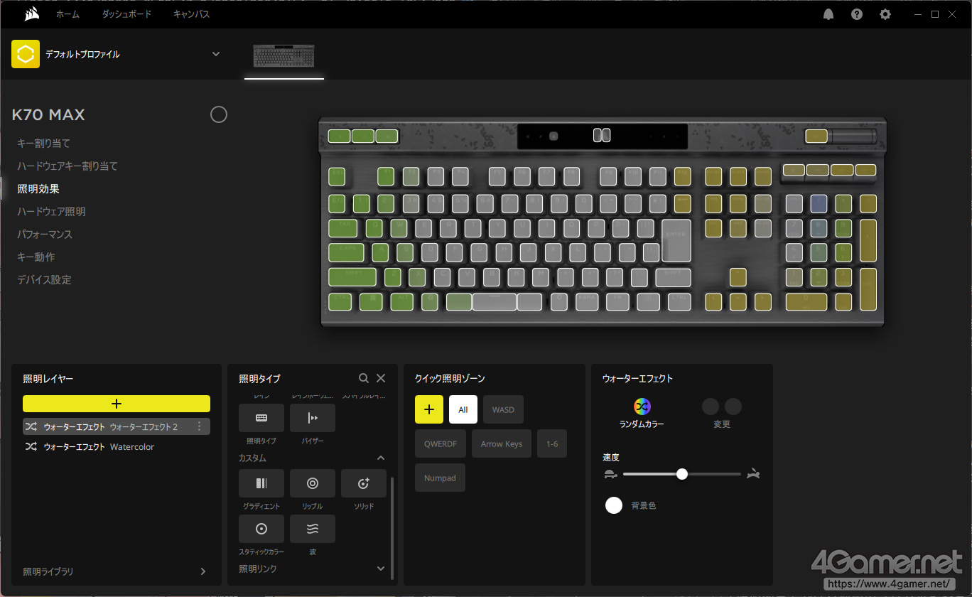972x597 pixels.
Task: Open the デフォルトプロファイル profile dropdown
Action: tap(216, 54)
